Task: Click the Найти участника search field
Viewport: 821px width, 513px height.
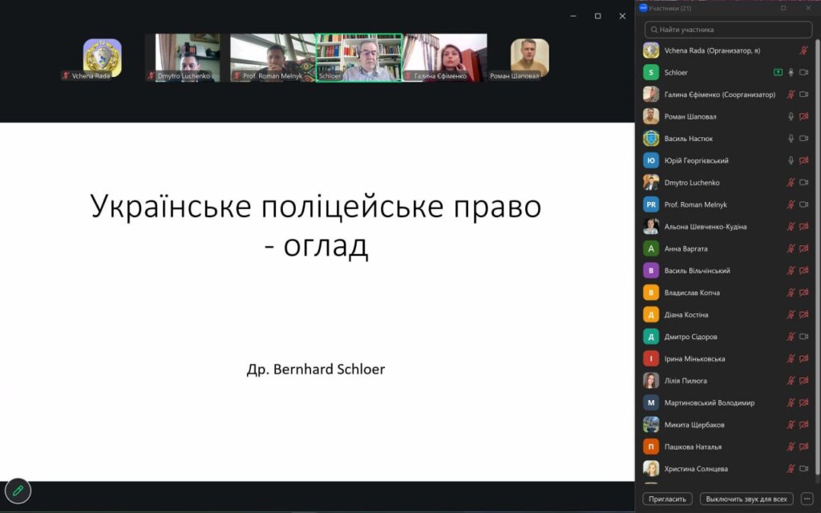Action: tap(728, 30)
